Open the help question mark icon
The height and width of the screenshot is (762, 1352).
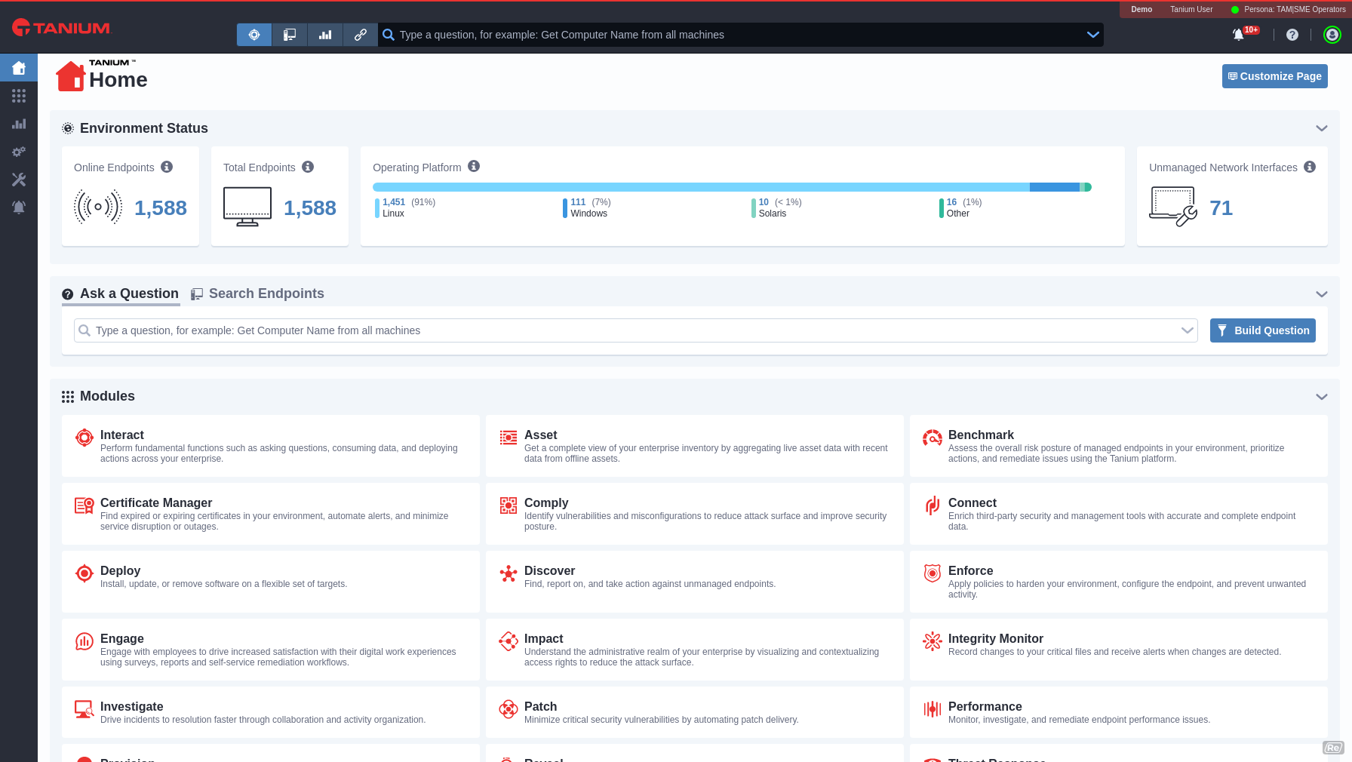click(1292, 35)
